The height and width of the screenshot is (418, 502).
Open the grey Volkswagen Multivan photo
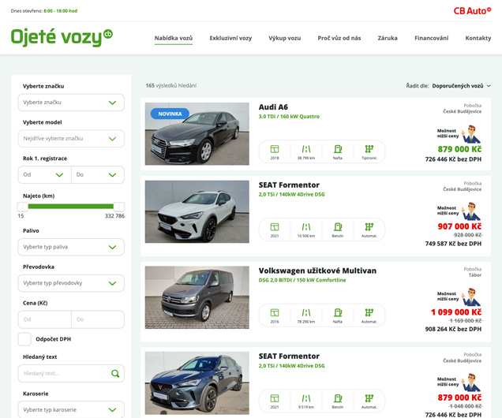click(197, 297)
